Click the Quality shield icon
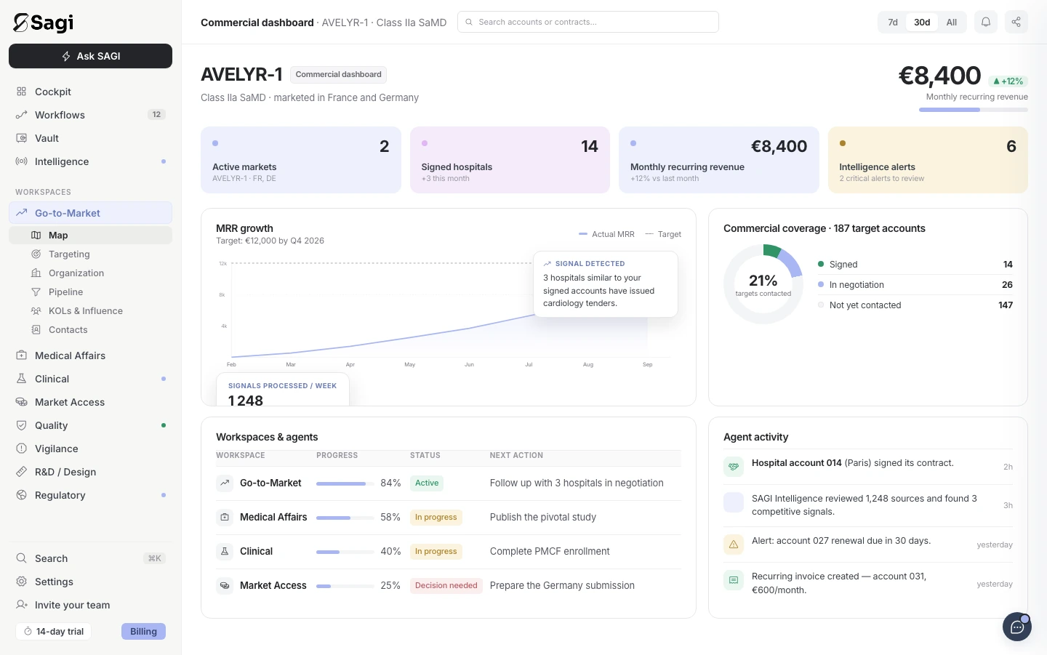 22,425
